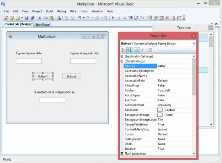222x163 pixels.
Task: Save the form with the floppy icon
Action: tap(27, 18)
